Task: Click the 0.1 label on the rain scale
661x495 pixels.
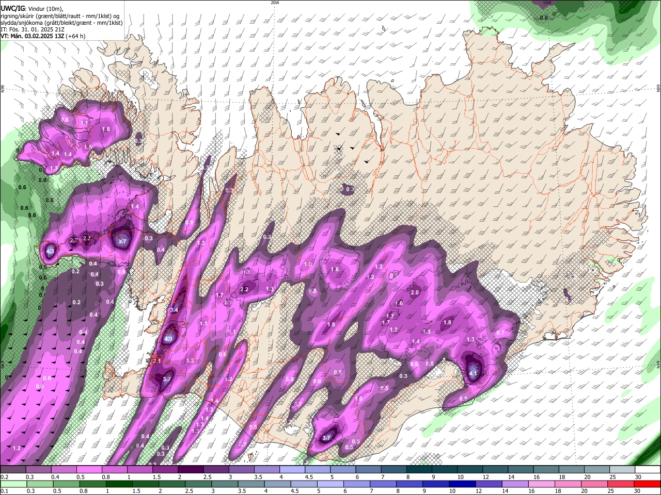Action: point(5,491)
